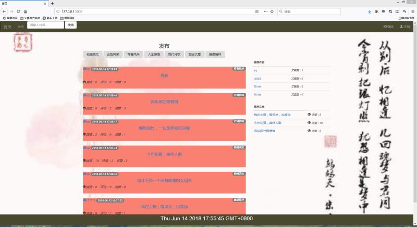Click the Firefox search box
The width and height of the screenshot is (417, 227).
coord(309,11)
